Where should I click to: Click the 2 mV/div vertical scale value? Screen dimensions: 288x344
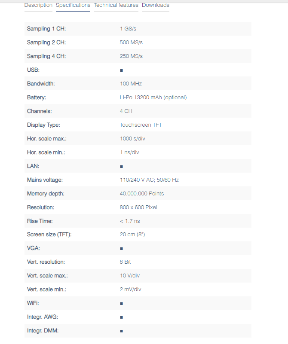(130, 289)
